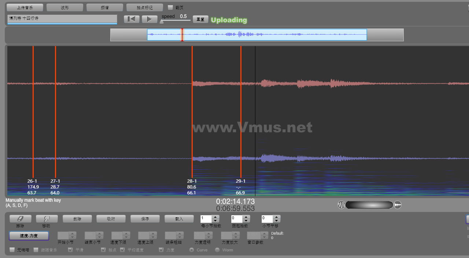Viewport: 469px width, 258px height.
Task: Increase the 小节平移 bar-shift stepper
Action: (x=277, y=217)
